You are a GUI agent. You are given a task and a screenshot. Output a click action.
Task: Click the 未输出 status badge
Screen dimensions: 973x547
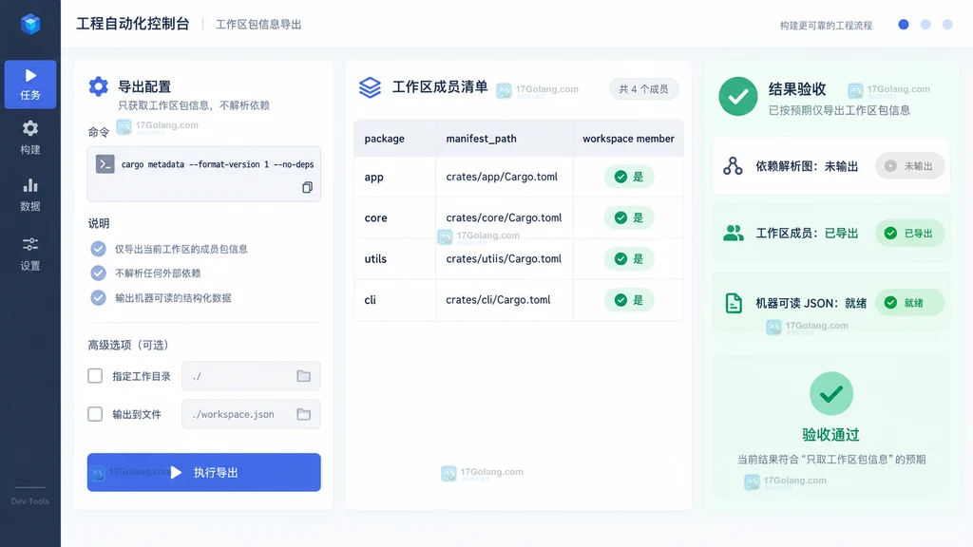pos(909,166)
